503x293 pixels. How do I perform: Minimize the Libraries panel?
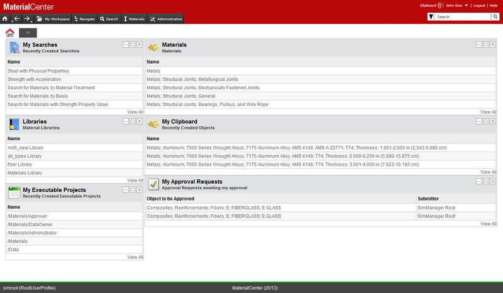126,121
